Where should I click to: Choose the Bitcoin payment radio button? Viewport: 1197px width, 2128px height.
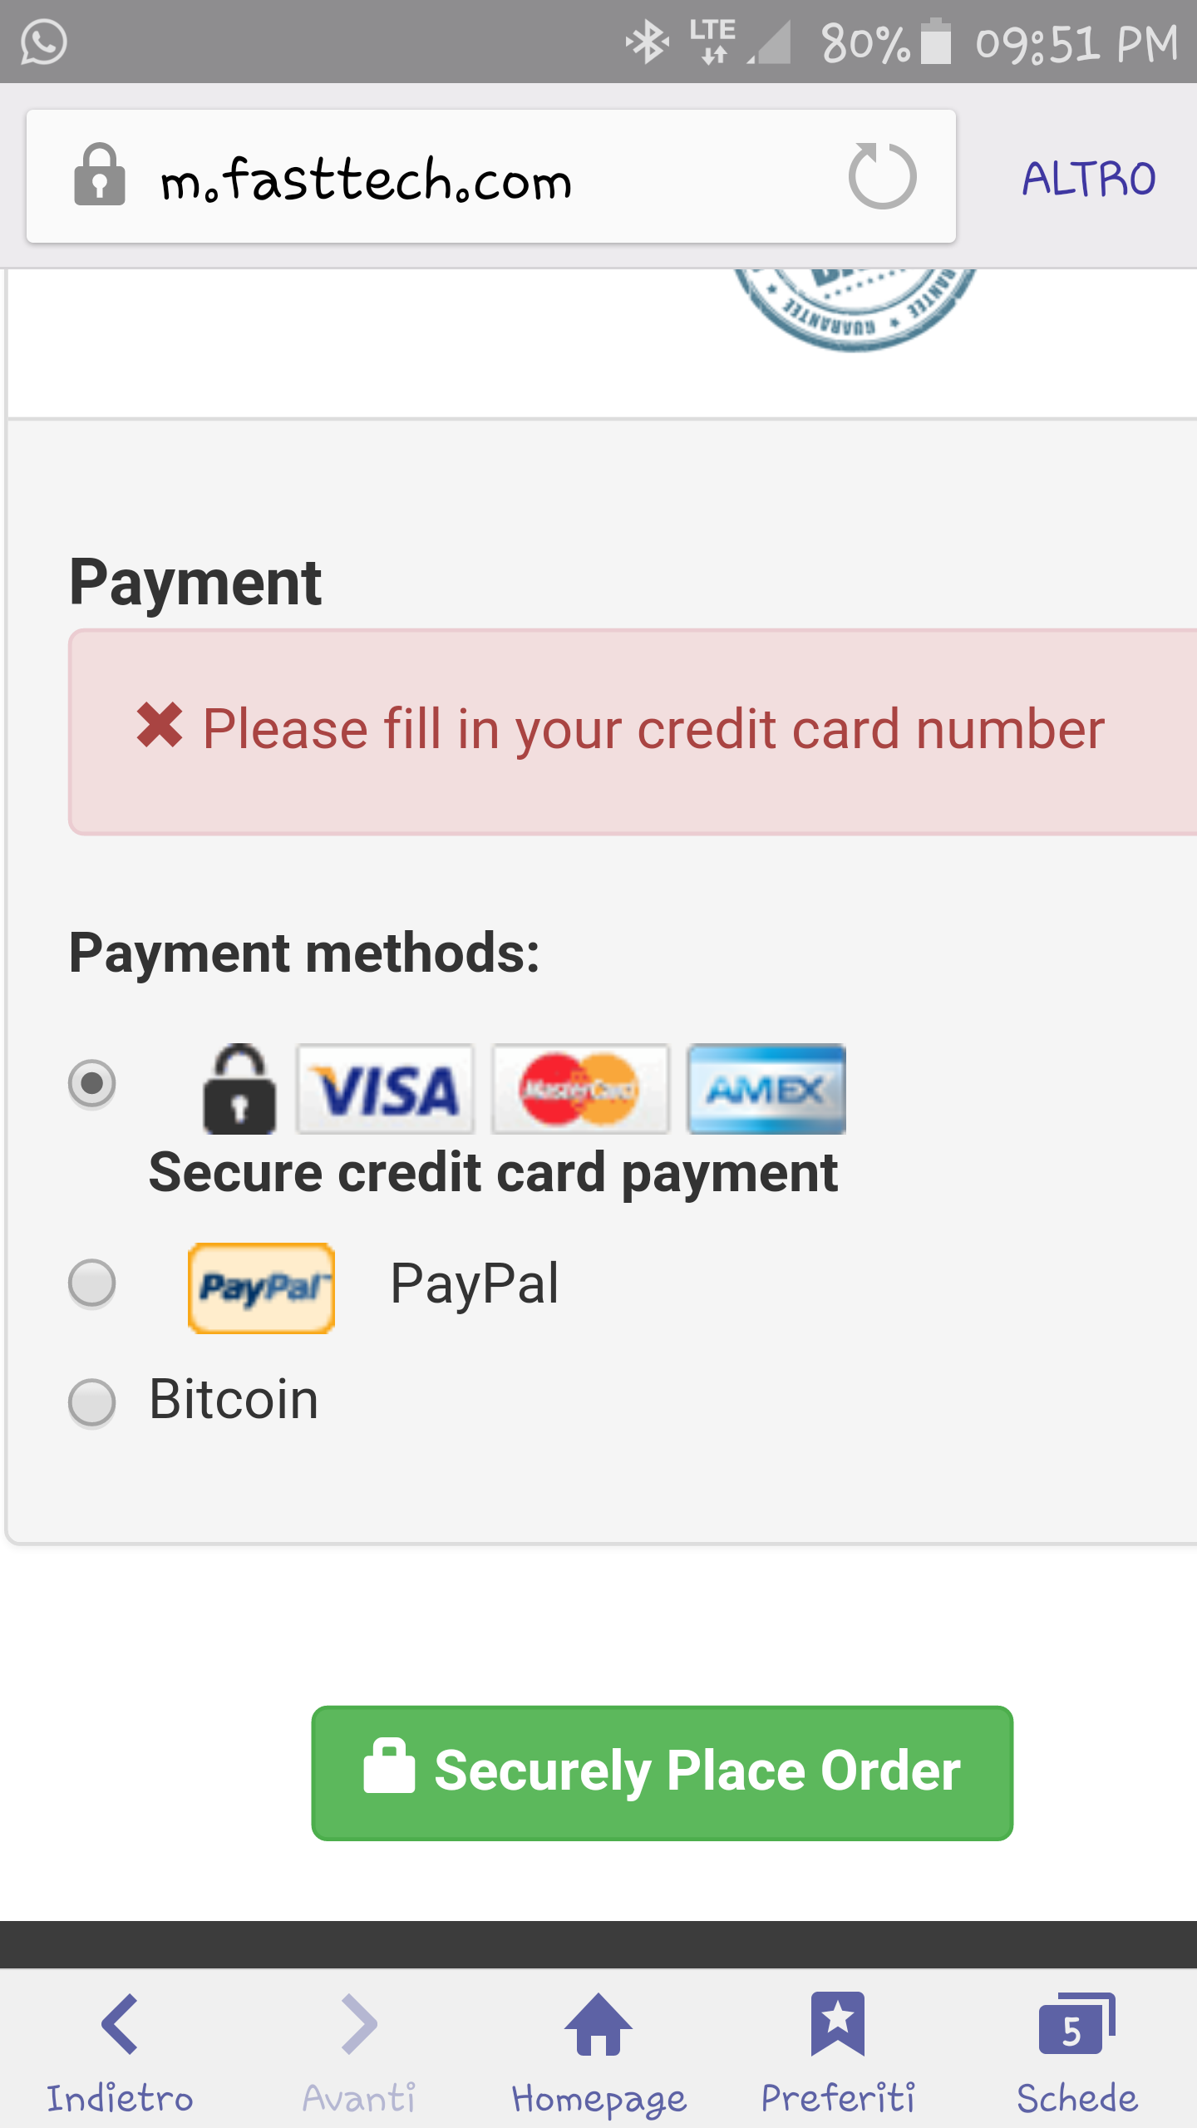tap(92, 1402)
